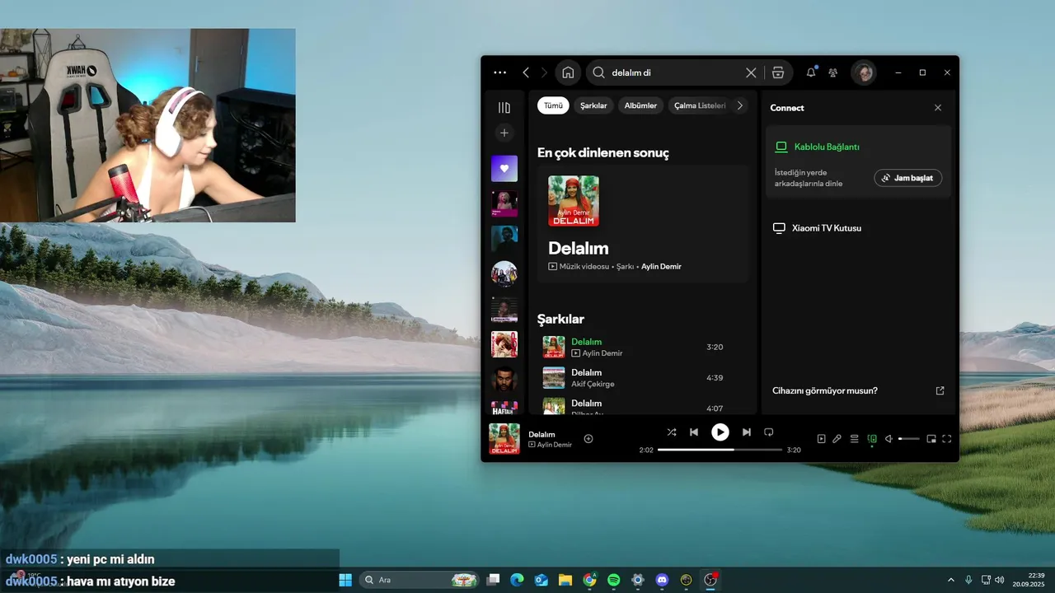Select the Tümü filter chip

tap(553, 105)
